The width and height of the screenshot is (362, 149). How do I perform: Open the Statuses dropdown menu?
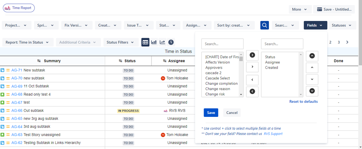pyautogui.click(x=342, y=25)
